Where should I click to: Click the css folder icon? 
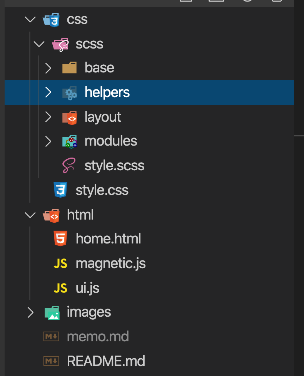click(51, 20)
